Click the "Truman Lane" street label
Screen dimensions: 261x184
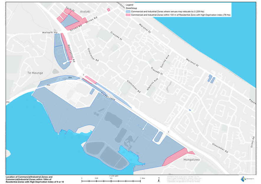pyautogui.click(x=108, y=96)
